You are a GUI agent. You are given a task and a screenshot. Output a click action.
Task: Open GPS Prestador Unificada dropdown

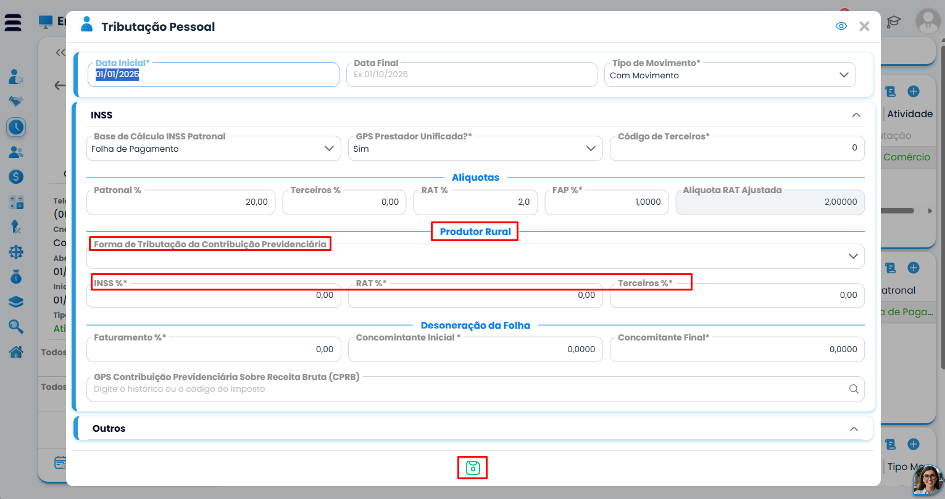[475, 148]
